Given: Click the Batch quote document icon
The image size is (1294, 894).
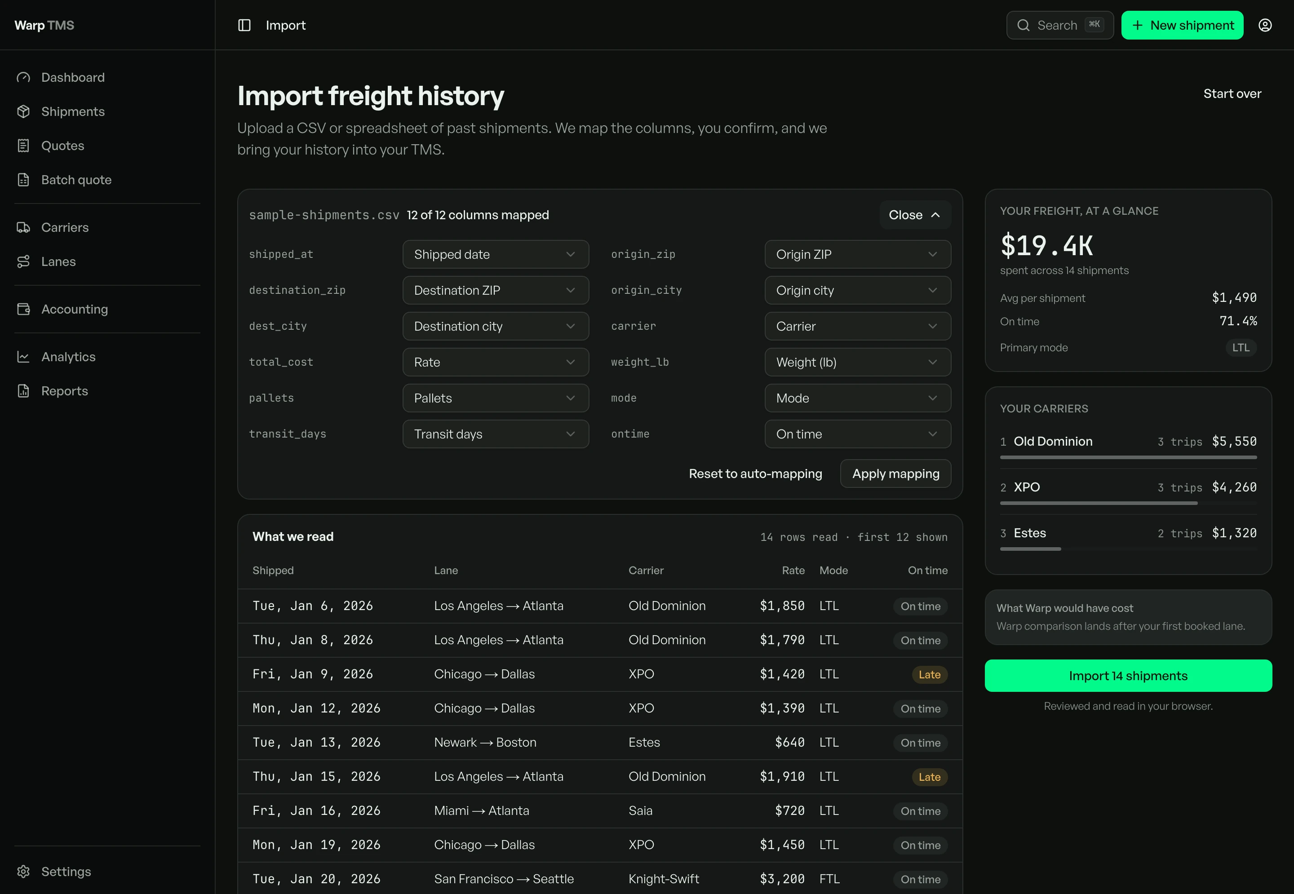Looking at the screenshot, I should pos(23,180).
